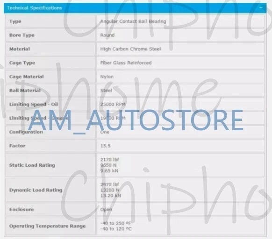Click the '9.65 kN' static load value
Screen dimensions: 272x239
click(109, 171)
